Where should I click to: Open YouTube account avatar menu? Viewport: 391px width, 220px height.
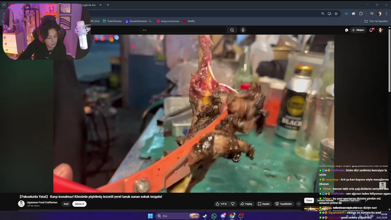coord(380,30)
